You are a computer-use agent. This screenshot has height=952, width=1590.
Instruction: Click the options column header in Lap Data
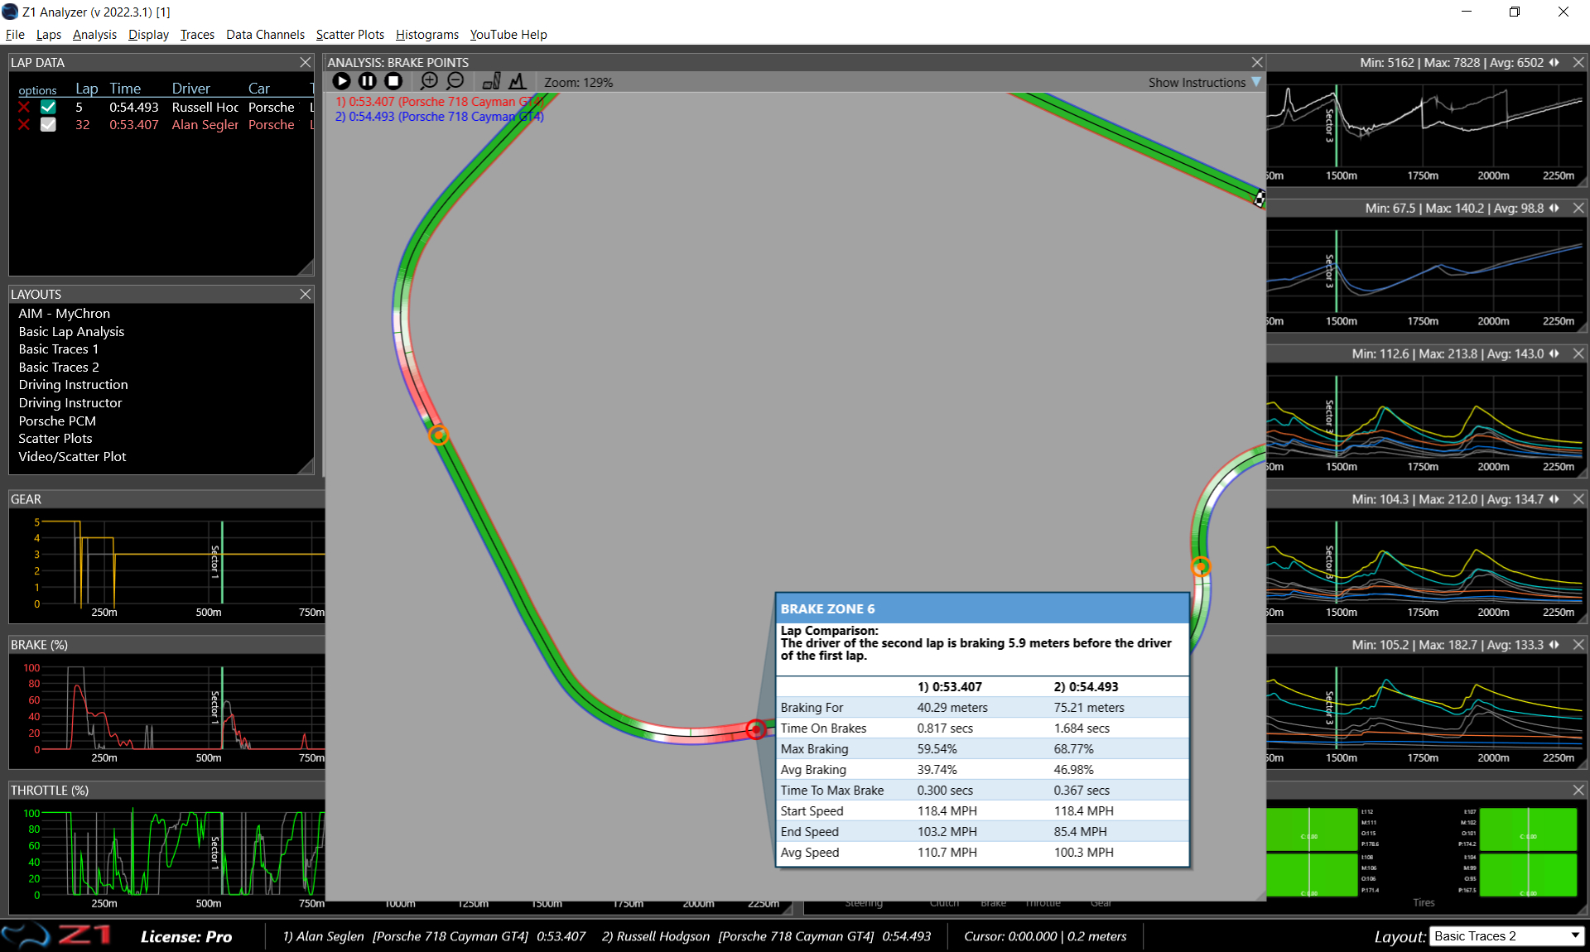[x=37, y=90]
